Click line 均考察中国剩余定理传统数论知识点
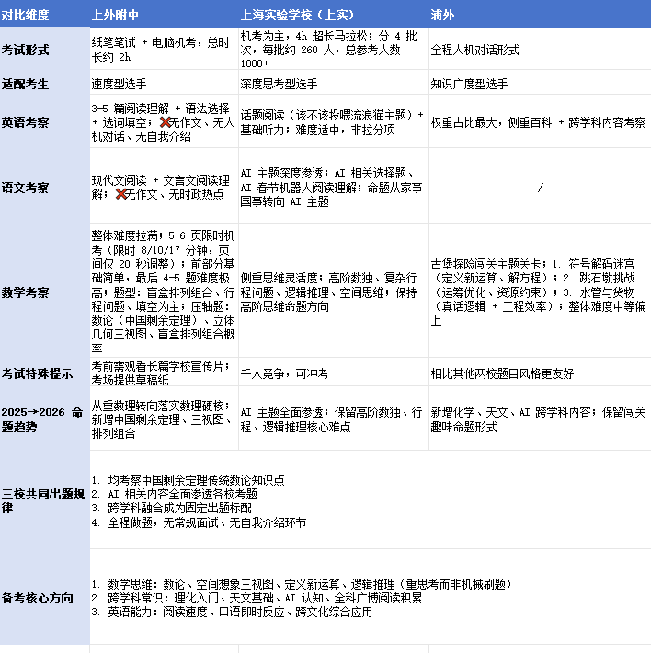Screen dimensions: 651x653 188,480
